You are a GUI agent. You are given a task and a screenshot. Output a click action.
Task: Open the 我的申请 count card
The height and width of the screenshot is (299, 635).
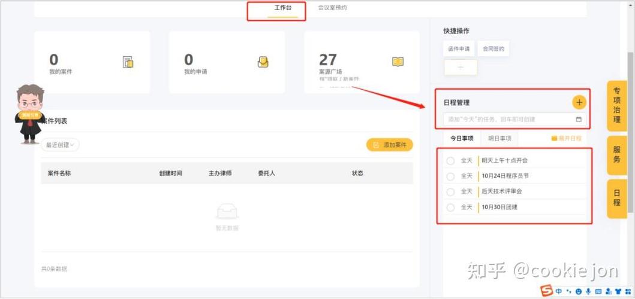(227, 62)
